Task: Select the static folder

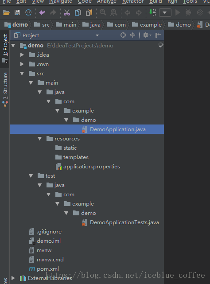Action: click(66, 148)
